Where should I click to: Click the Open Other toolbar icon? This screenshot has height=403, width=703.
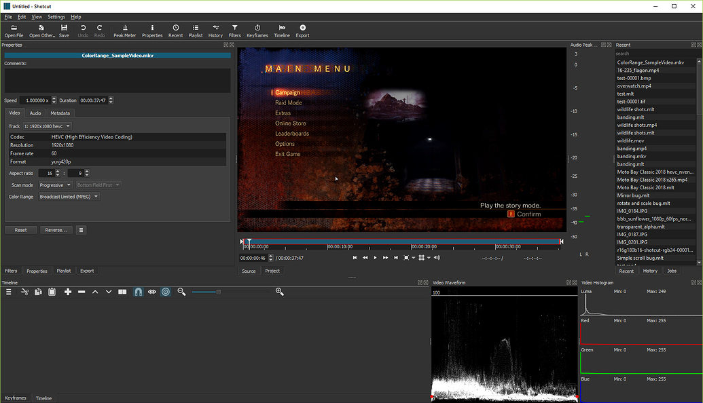41,31
